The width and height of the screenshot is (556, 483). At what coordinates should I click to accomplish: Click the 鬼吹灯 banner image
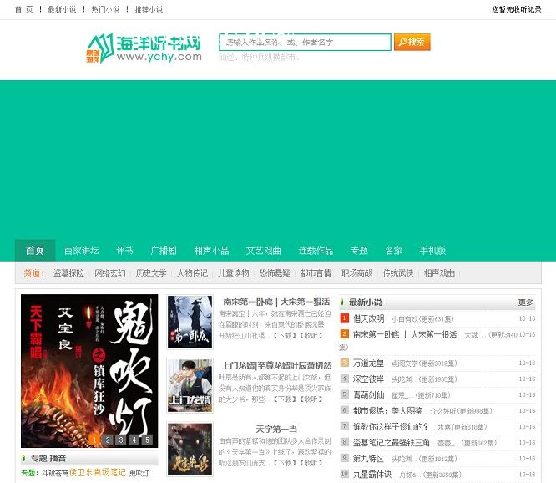(x=89, y=368)
